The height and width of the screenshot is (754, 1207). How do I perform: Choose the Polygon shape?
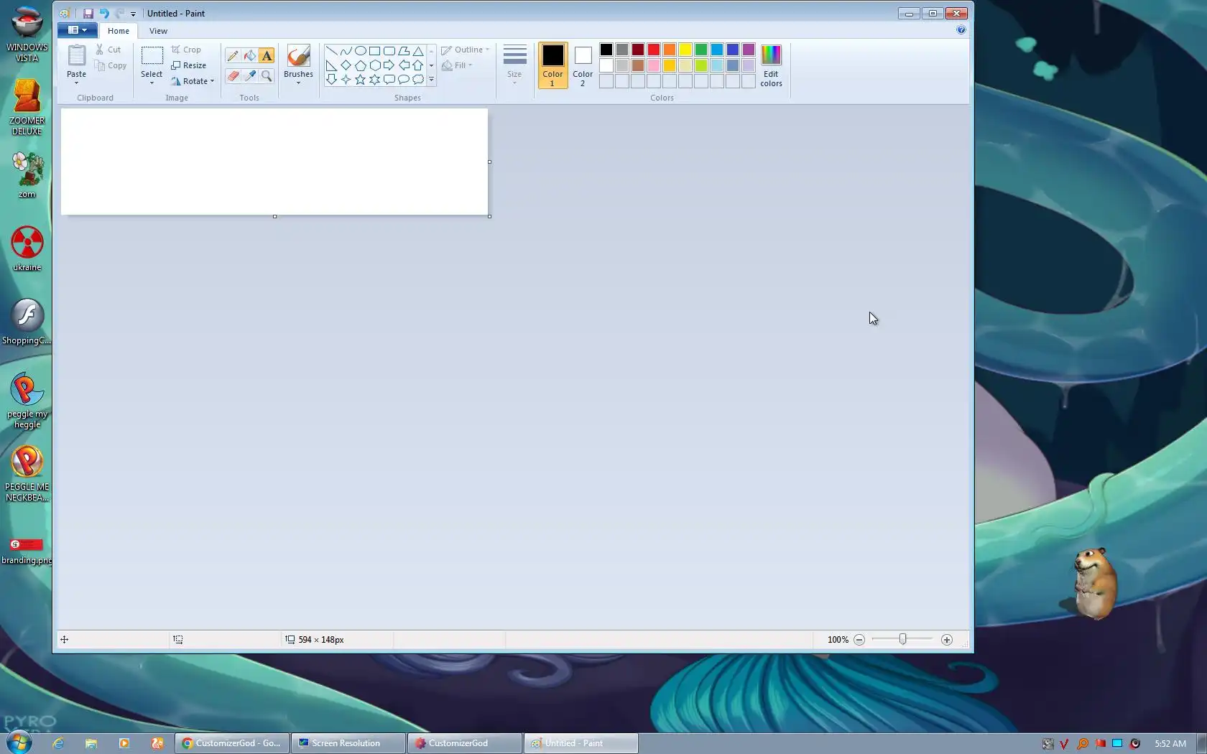(403, 51)
